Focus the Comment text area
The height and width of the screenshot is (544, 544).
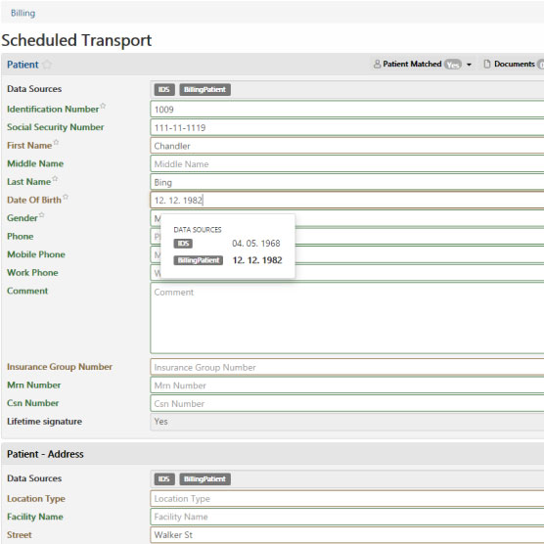click(347, 318)
